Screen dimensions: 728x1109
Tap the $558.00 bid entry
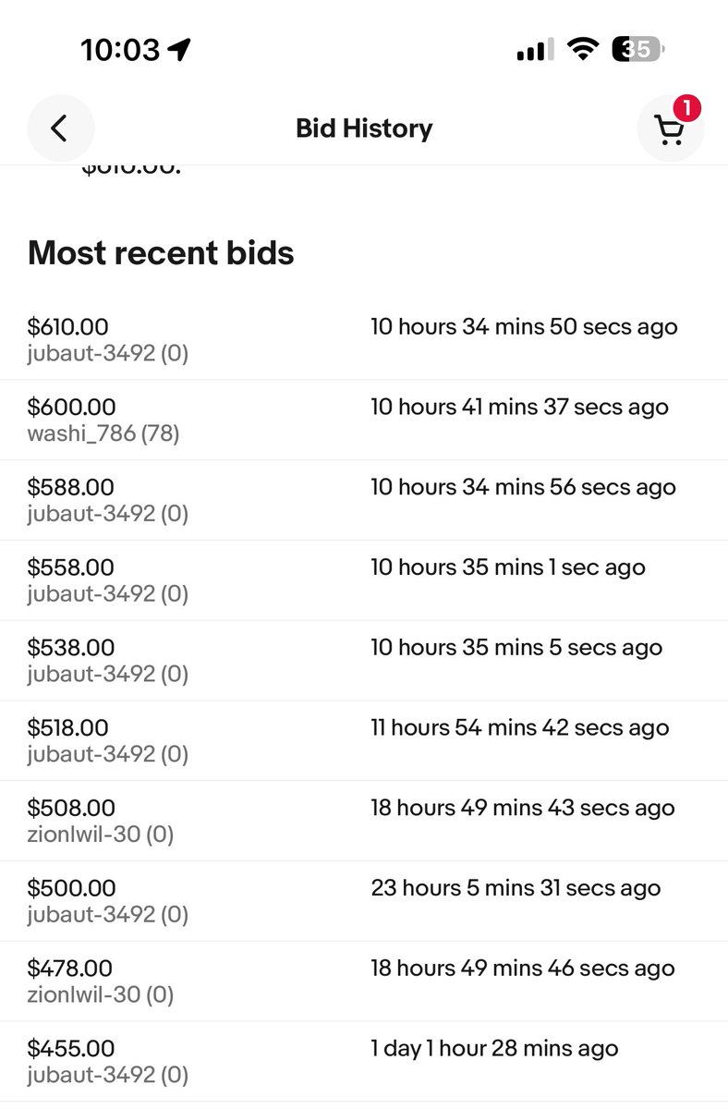(364, 580)
